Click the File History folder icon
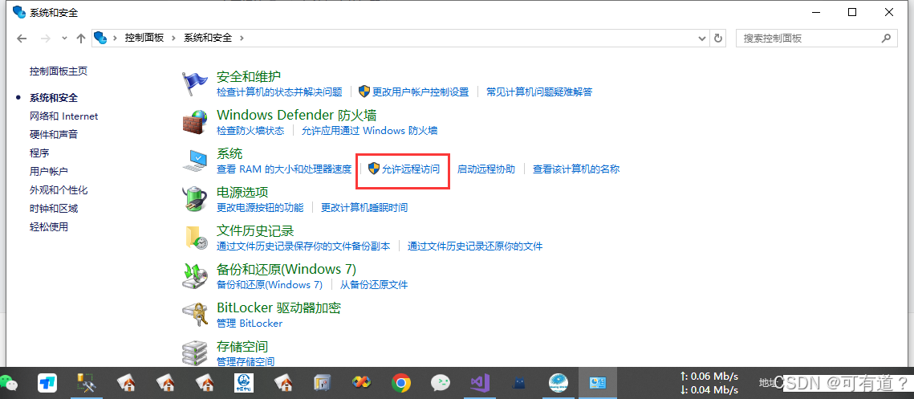The image size is (914, 399). click(x=196, y=238)
